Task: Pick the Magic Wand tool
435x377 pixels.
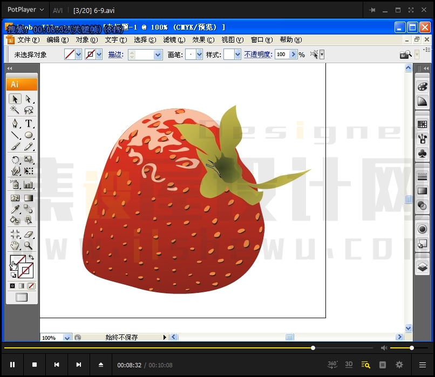Action: click(15, 110)
